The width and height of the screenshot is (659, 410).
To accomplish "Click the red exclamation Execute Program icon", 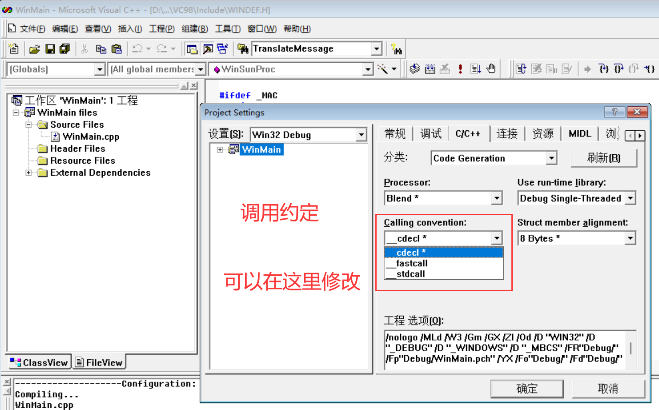I will click(460, 69).
